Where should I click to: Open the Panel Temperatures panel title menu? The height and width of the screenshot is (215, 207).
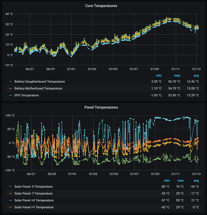point(101,107)
